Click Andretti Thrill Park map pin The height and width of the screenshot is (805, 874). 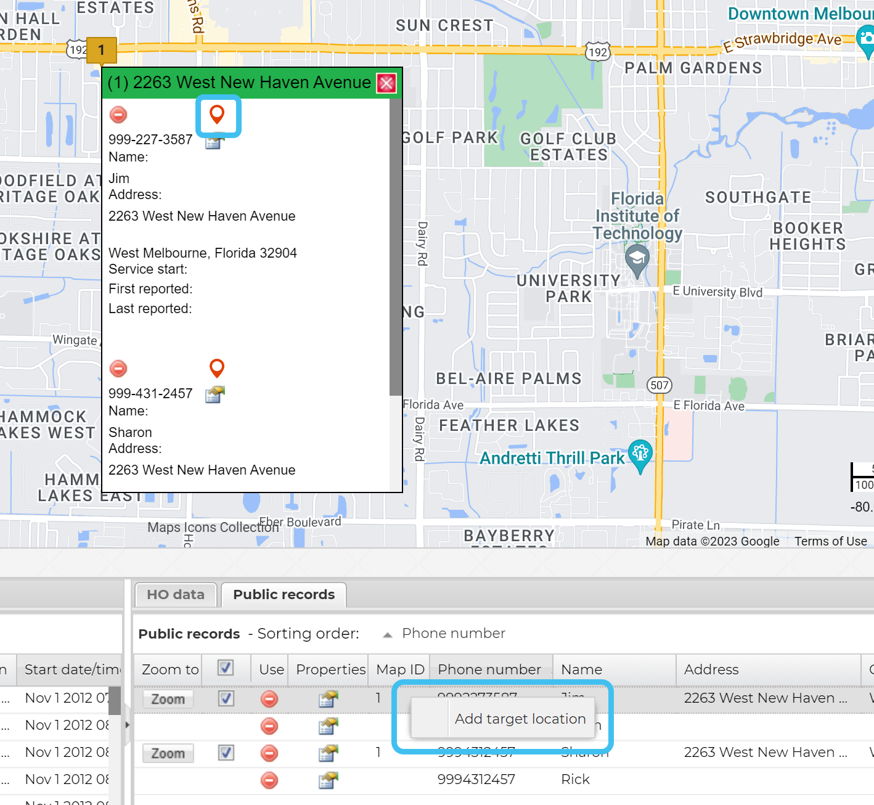[x=640, y=456]
